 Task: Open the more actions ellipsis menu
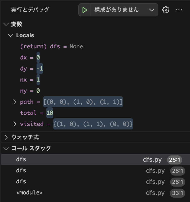point(179,10)
